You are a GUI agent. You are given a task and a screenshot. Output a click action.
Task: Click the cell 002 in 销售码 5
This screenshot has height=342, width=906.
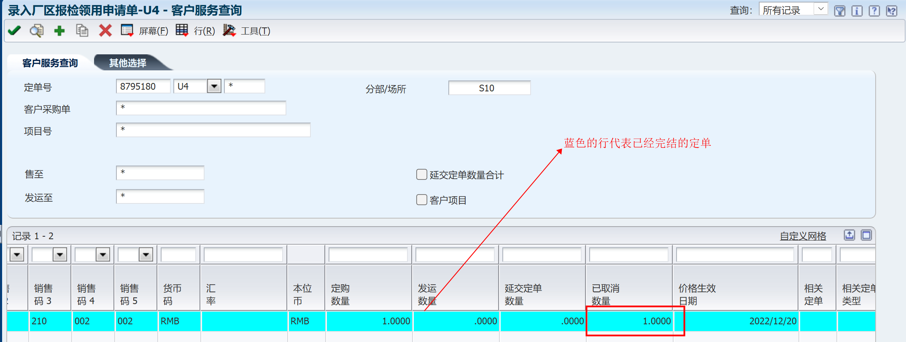point(136,321)
